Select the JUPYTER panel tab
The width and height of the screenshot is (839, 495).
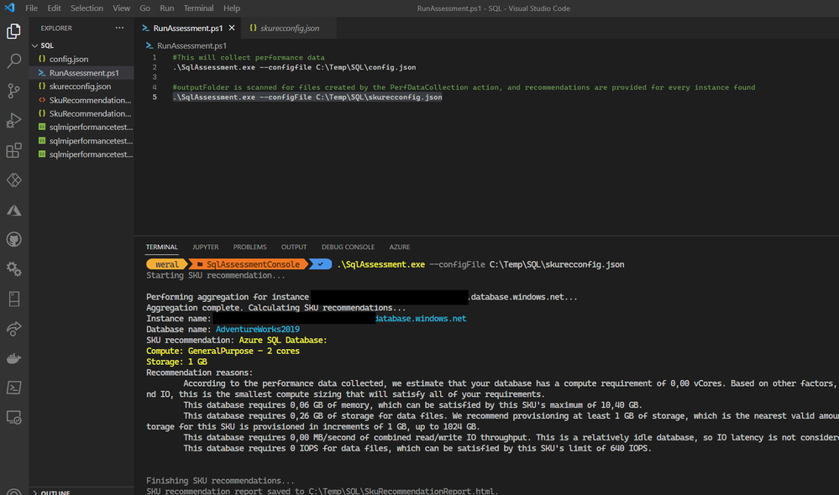click(206, 247)
